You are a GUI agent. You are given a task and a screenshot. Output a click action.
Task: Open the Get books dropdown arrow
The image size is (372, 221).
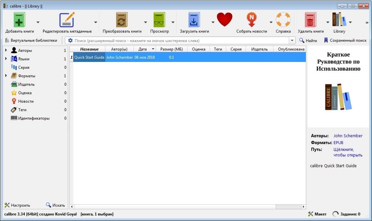coord(213,22)
